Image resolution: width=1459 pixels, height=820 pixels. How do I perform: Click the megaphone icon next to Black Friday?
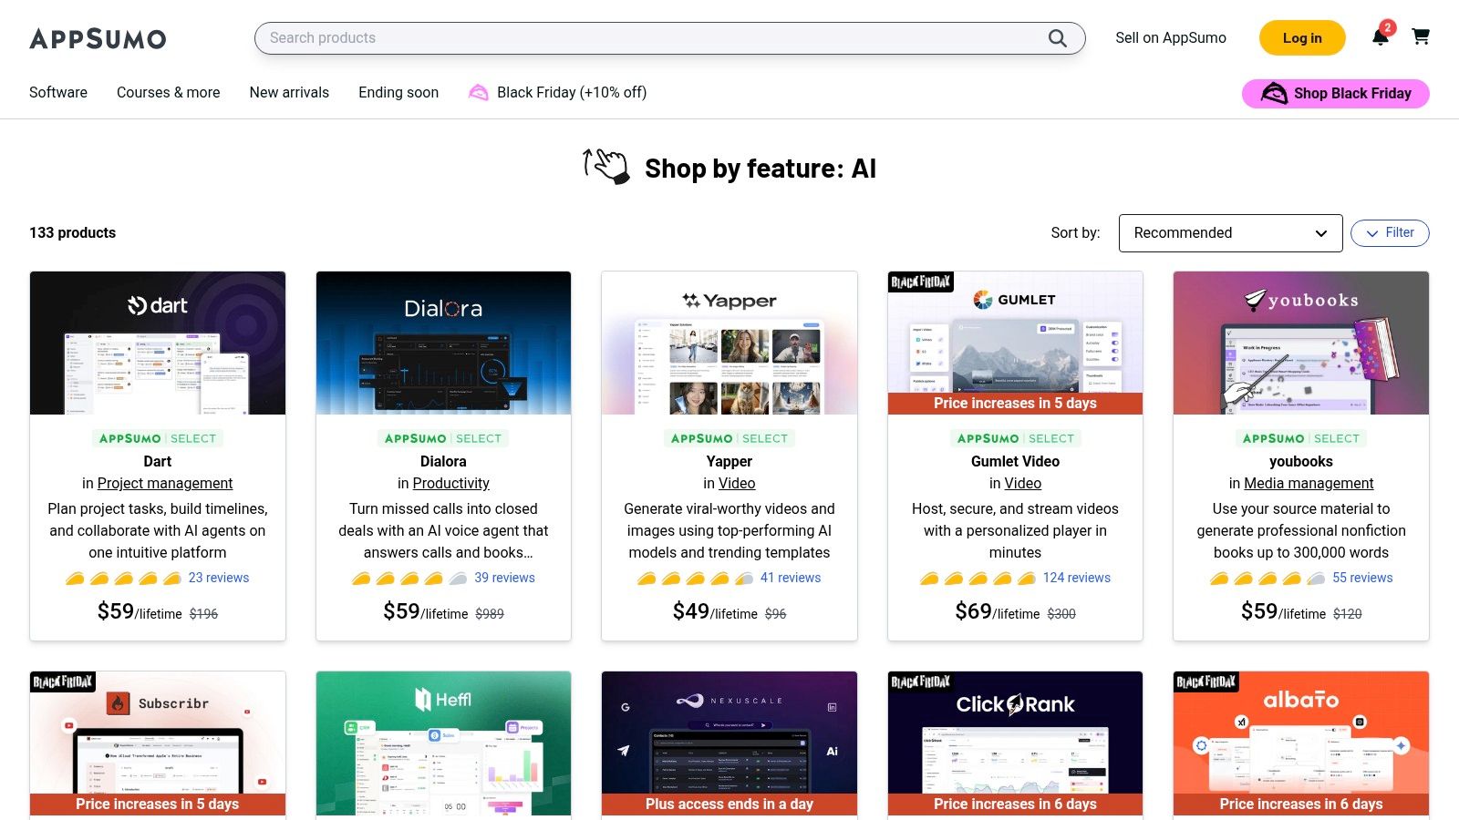coord(478,92)
